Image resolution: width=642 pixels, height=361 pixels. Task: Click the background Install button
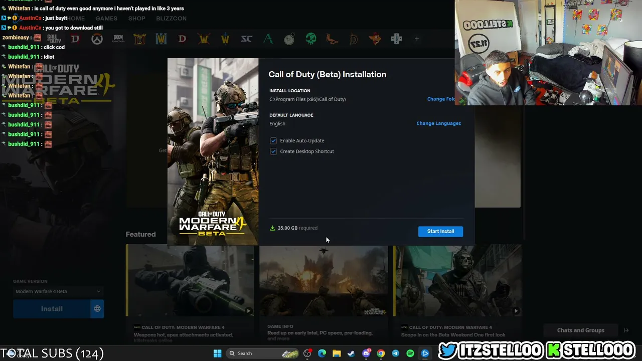pyautogui.click(x=52, y=309)
